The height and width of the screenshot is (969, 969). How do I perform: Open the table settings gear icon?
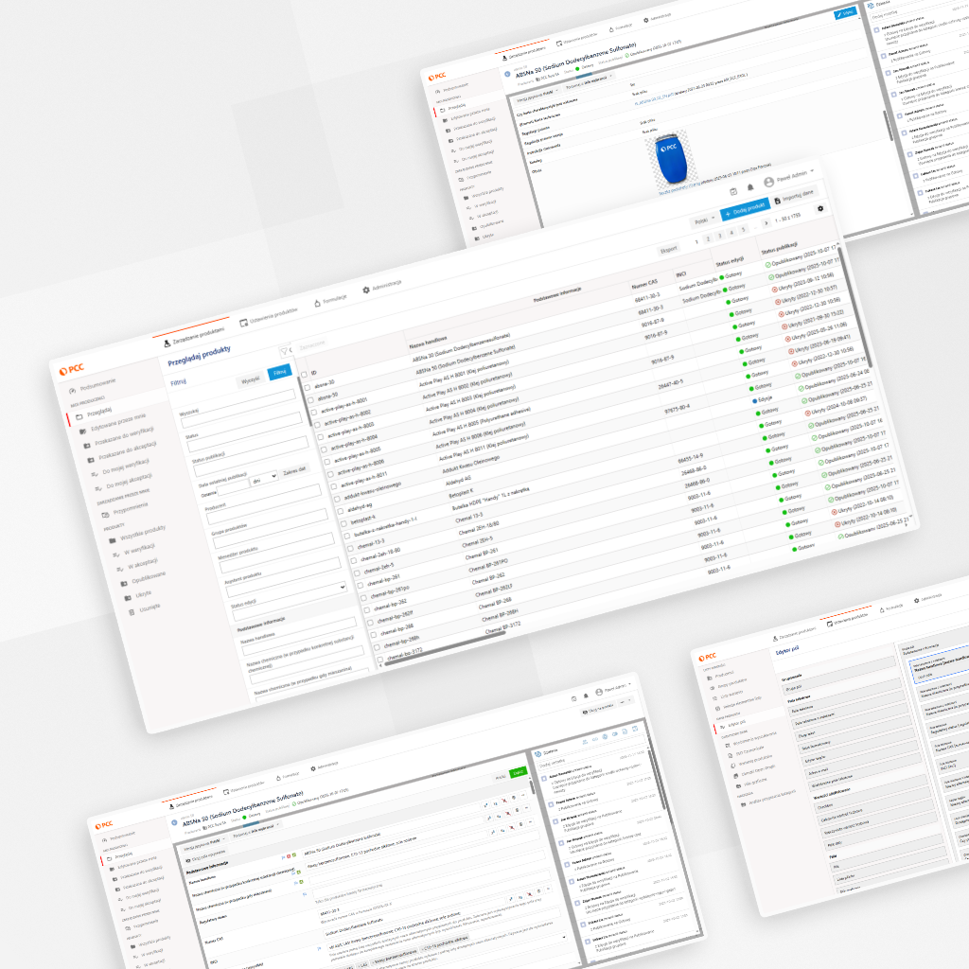820,207
